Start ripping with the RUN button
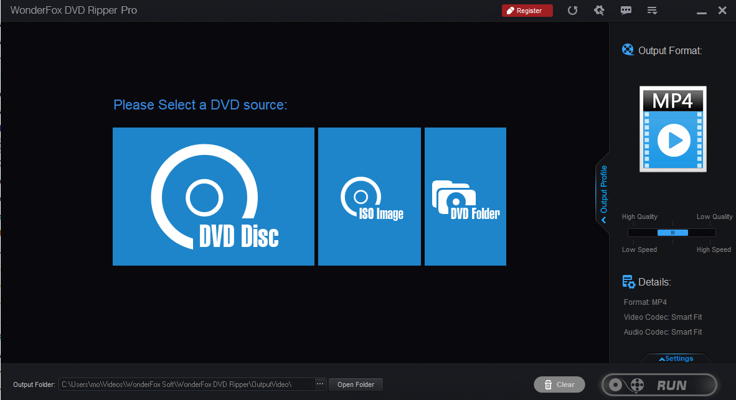The width and height of the screenshot is (736, 400). pyautogui.click(x=659, y=385)
